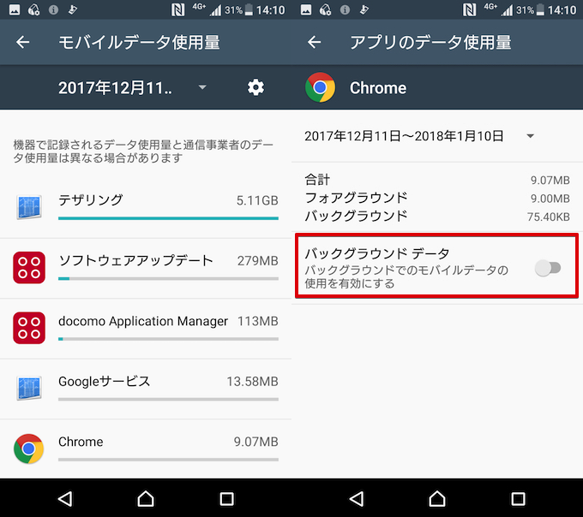Viewport: 583px width, 517px height.
Task: Click the テザリング usage progress bar
Action: point(167,218)
